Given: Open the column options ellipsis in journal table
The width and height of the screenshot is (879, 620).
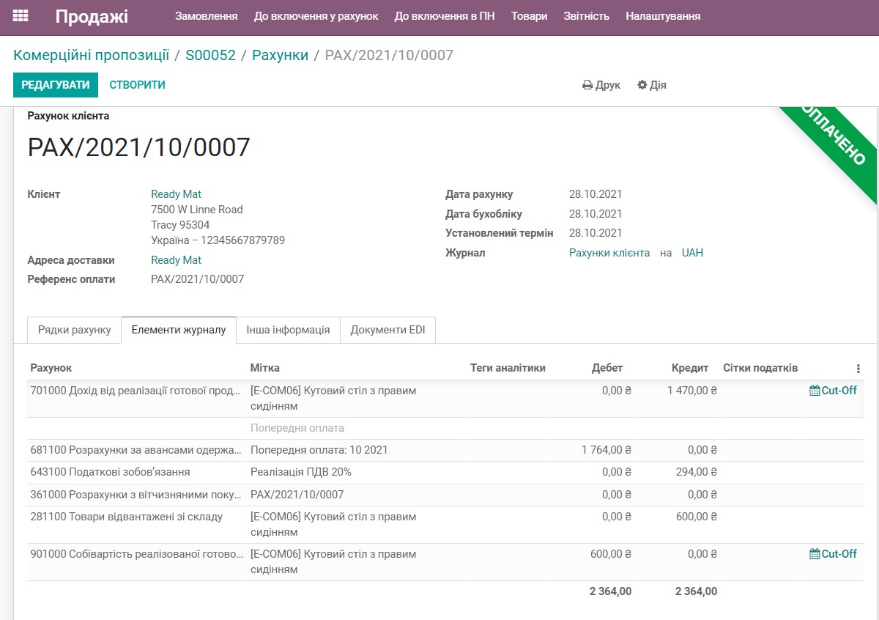Looking at the screenshot, I should pyautogui.click(x=858, y=367).
